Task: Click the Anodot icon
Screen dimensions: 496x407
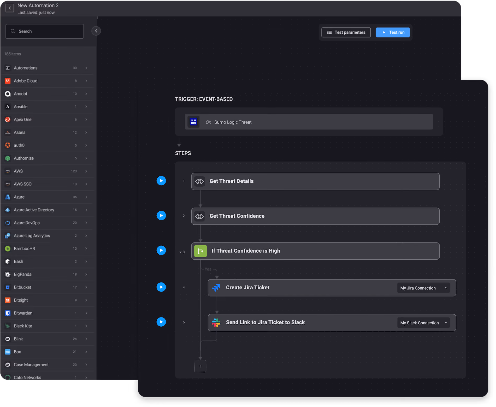Action: coord(8,94)
